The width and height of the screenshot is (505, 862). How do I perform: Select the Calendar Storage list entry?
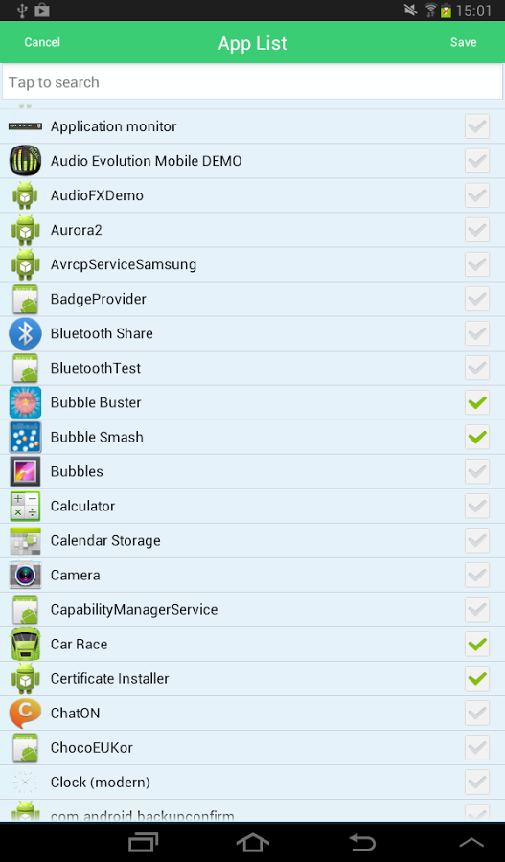253,541
